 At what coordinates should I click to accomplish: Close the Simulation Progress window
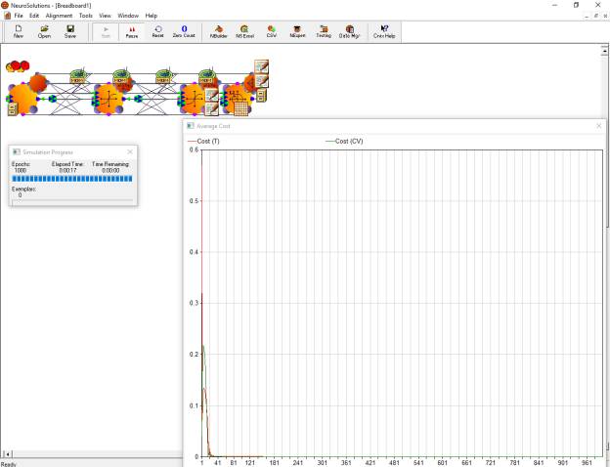click(x=133, y=151)
